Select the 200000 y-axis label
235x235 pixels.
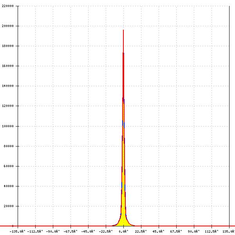coord(8,26)
